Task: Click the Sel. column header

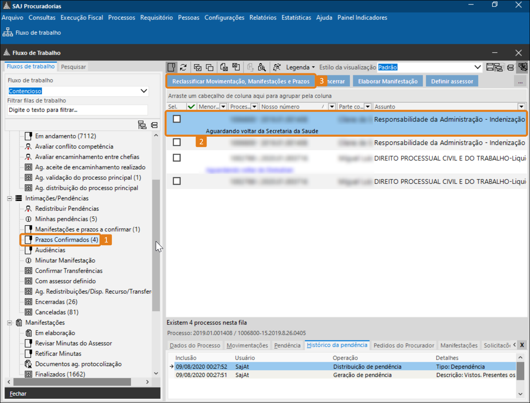Action: click(x=173, y=107)
